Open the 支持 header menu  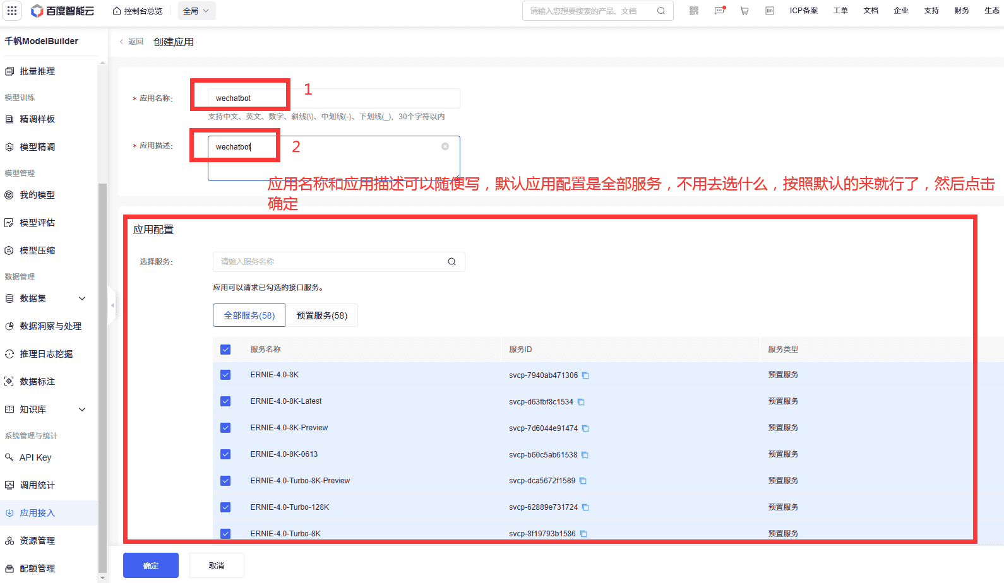click(x=931, y=11)
